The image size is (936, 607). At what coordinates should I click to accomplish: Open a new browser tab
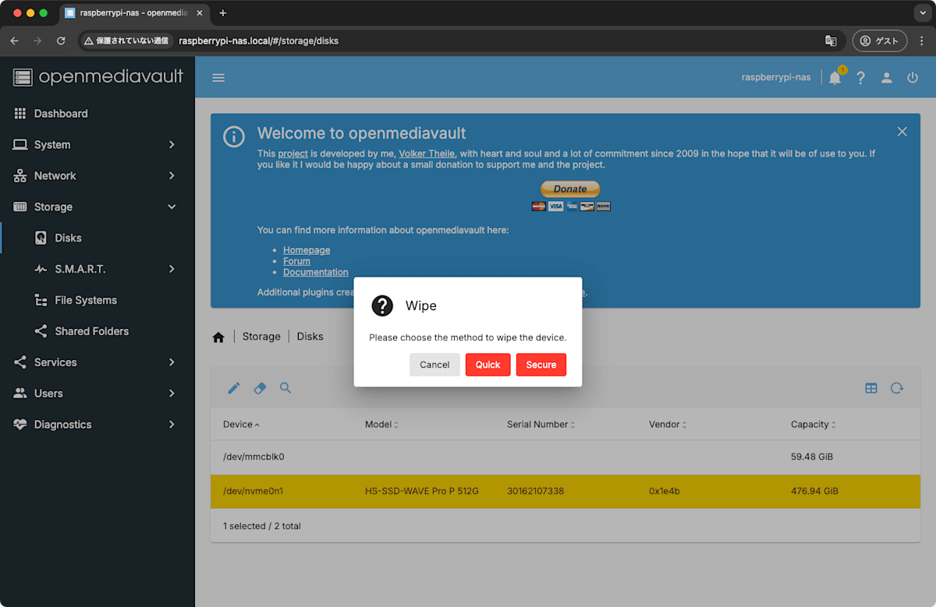pyautogui.click(x=223, y=13)
